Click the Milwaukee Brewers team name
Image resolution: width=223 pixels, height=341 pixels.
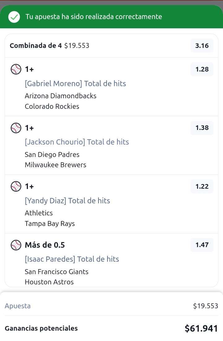(x=55, y=165)
